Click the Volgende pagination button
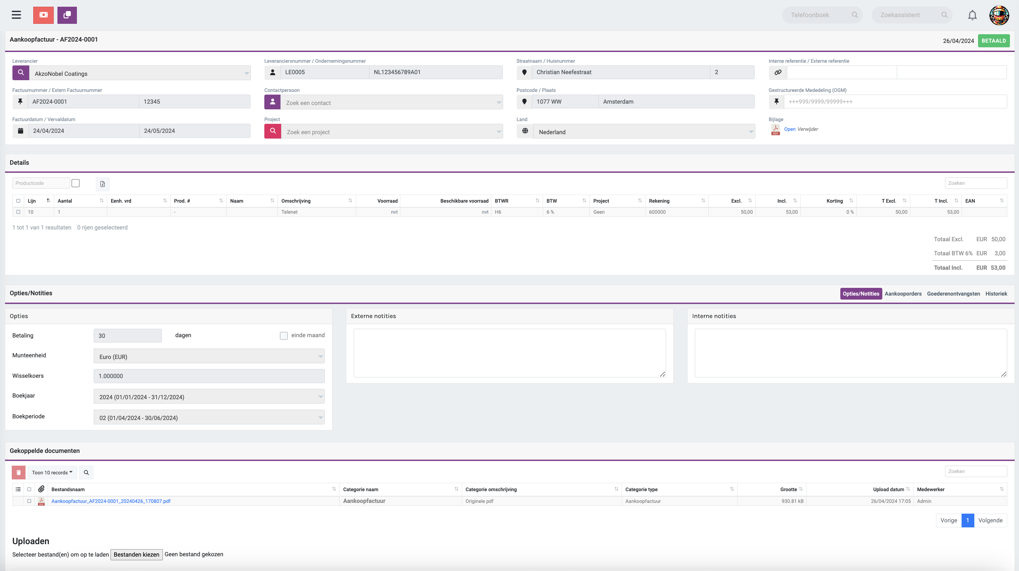Screen dimensions: 1019x571 pyautogui.click(x=990, y=520)
